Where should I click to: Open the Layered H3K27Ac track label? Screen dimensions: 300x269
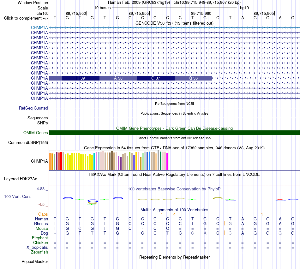click(21, 179)
